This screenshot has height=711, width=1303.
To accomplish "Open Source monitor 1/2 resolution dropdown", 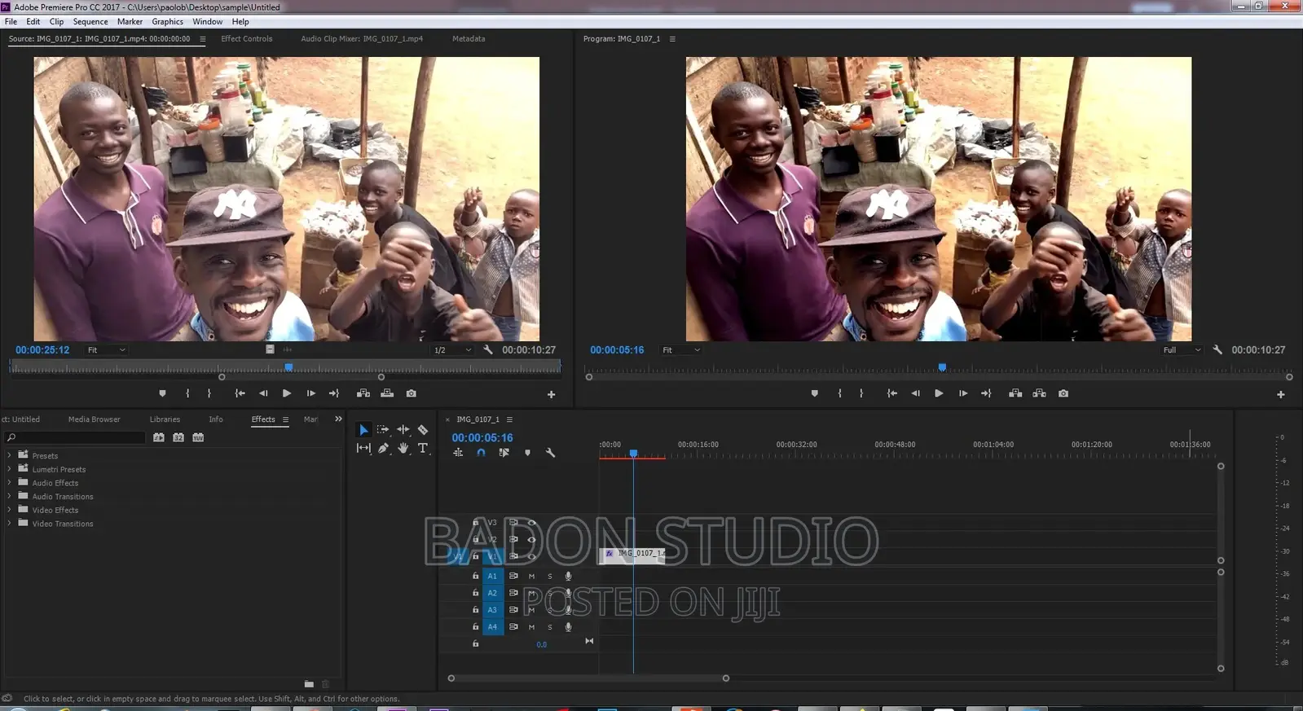I will pyautogui.click(x=453, y=350).
